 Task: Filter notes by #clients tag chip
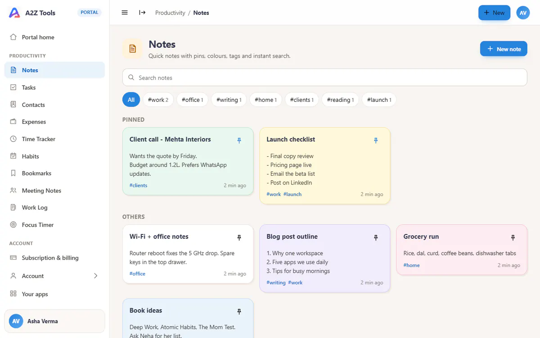pyautogui.click(x=302, y=100)
